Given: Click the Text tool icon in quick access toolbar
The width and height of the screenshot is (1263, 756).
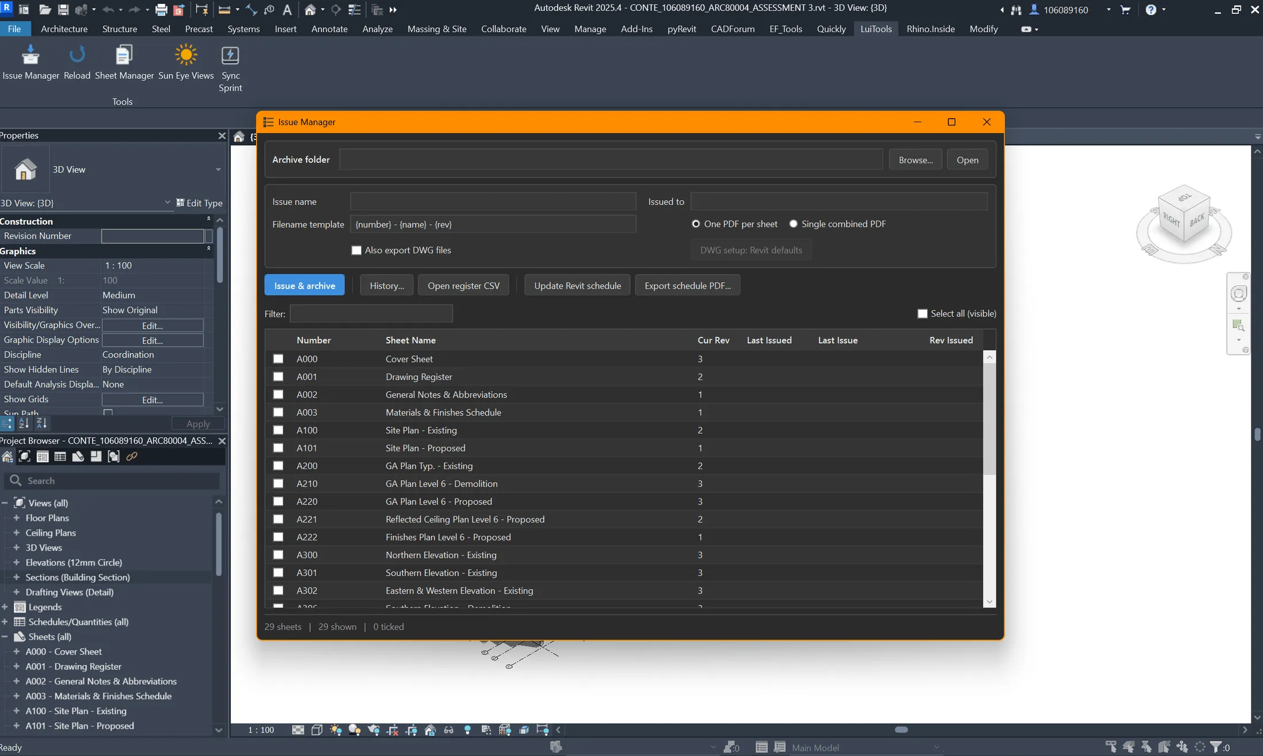Looking at the screenshot, I should (x=287, y=10).
